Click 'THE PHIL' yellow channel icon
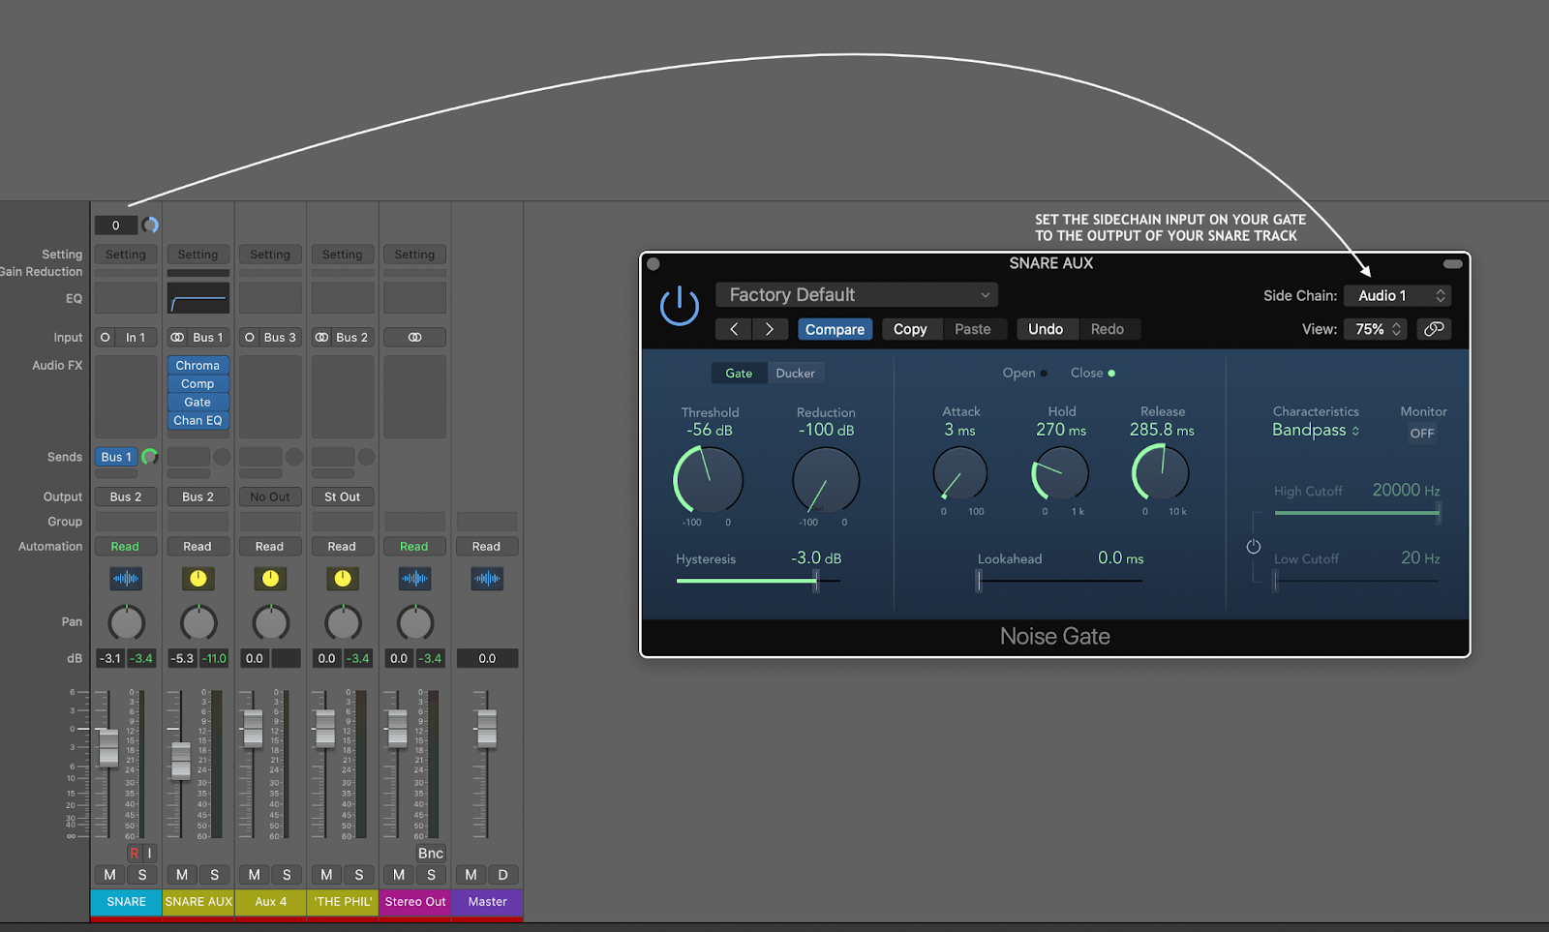Image resolution: width=1549 pixels, height=932 pixels. tap(343, 579)
